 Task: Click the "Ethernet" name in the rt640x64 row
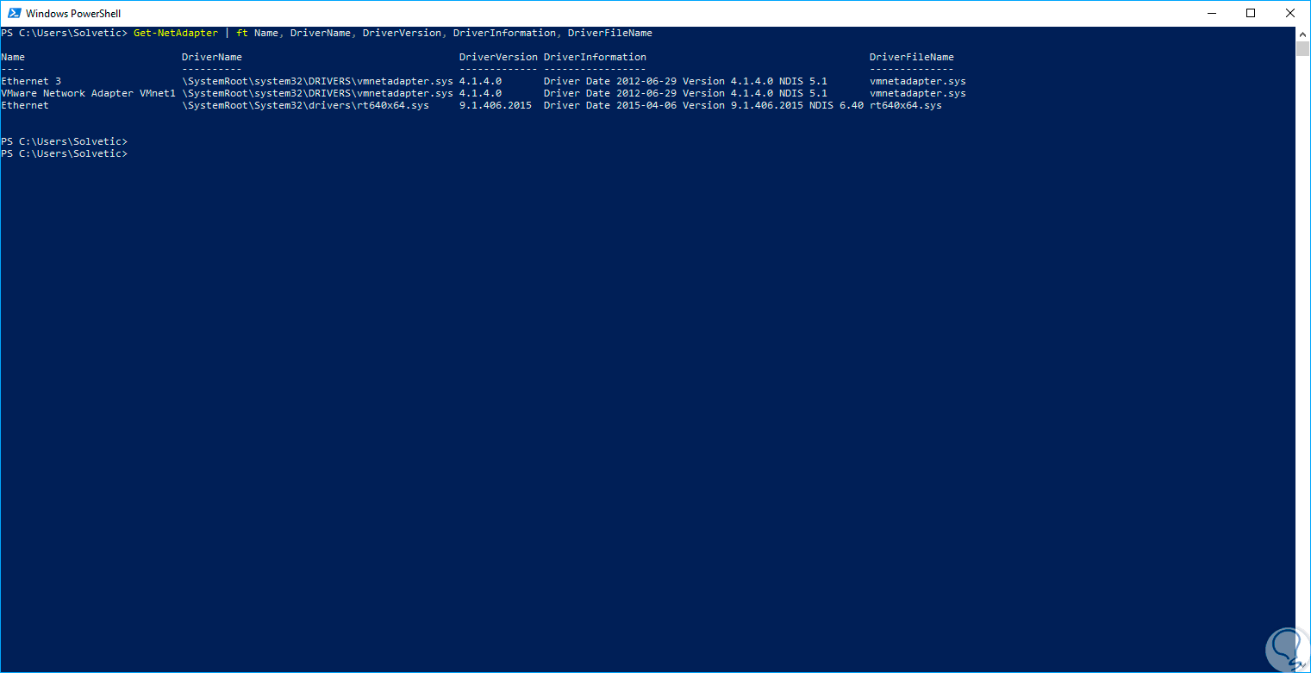(x=25, y=105)
